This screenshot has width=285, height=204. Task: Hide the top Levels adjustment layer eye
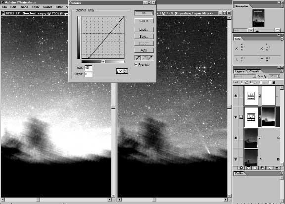pyautogui.click(x=236, y=96)
